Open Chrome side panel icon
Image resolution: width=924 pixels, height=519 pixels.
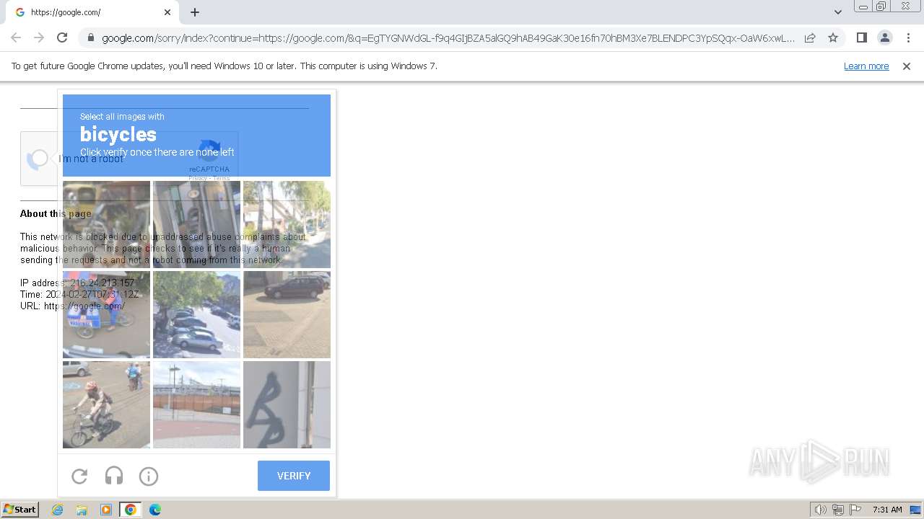coord(861,37)
